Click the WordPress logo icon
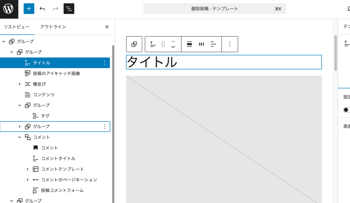The image size is (350, 203). (x=9, y=9)
